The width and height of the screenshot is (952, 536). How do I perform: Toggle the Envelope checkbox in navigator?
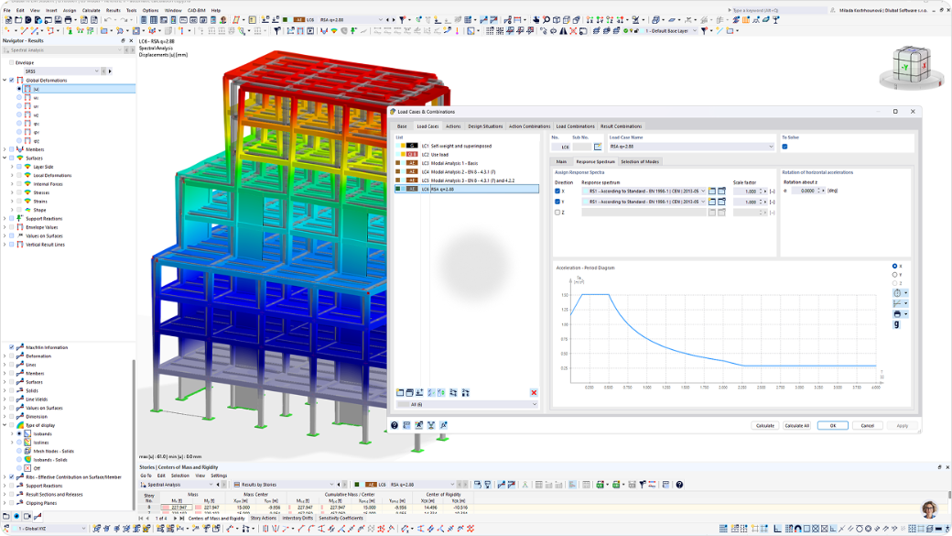point(12,62)
